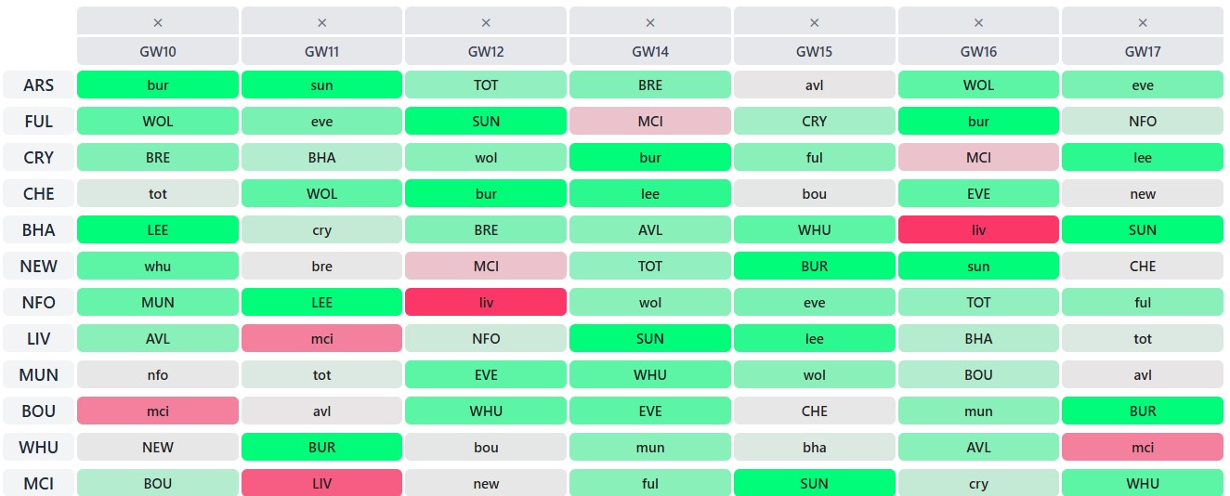1230x496 pixels.
Task: Hide GW14 via the × above it
Action: tap(650, 22)
